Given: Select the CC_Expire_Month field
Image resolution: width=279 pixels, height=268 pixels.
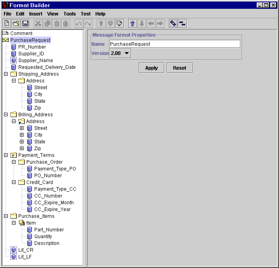Looking at the screenshot, I should tap(54, 203).
